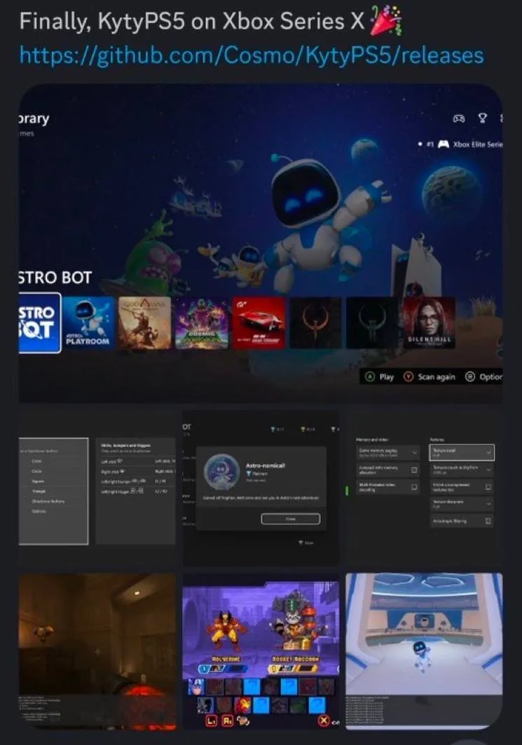
Task: Pick the Iron Man portrait tile
Action: pyautogui.click(x=242, y=704)
